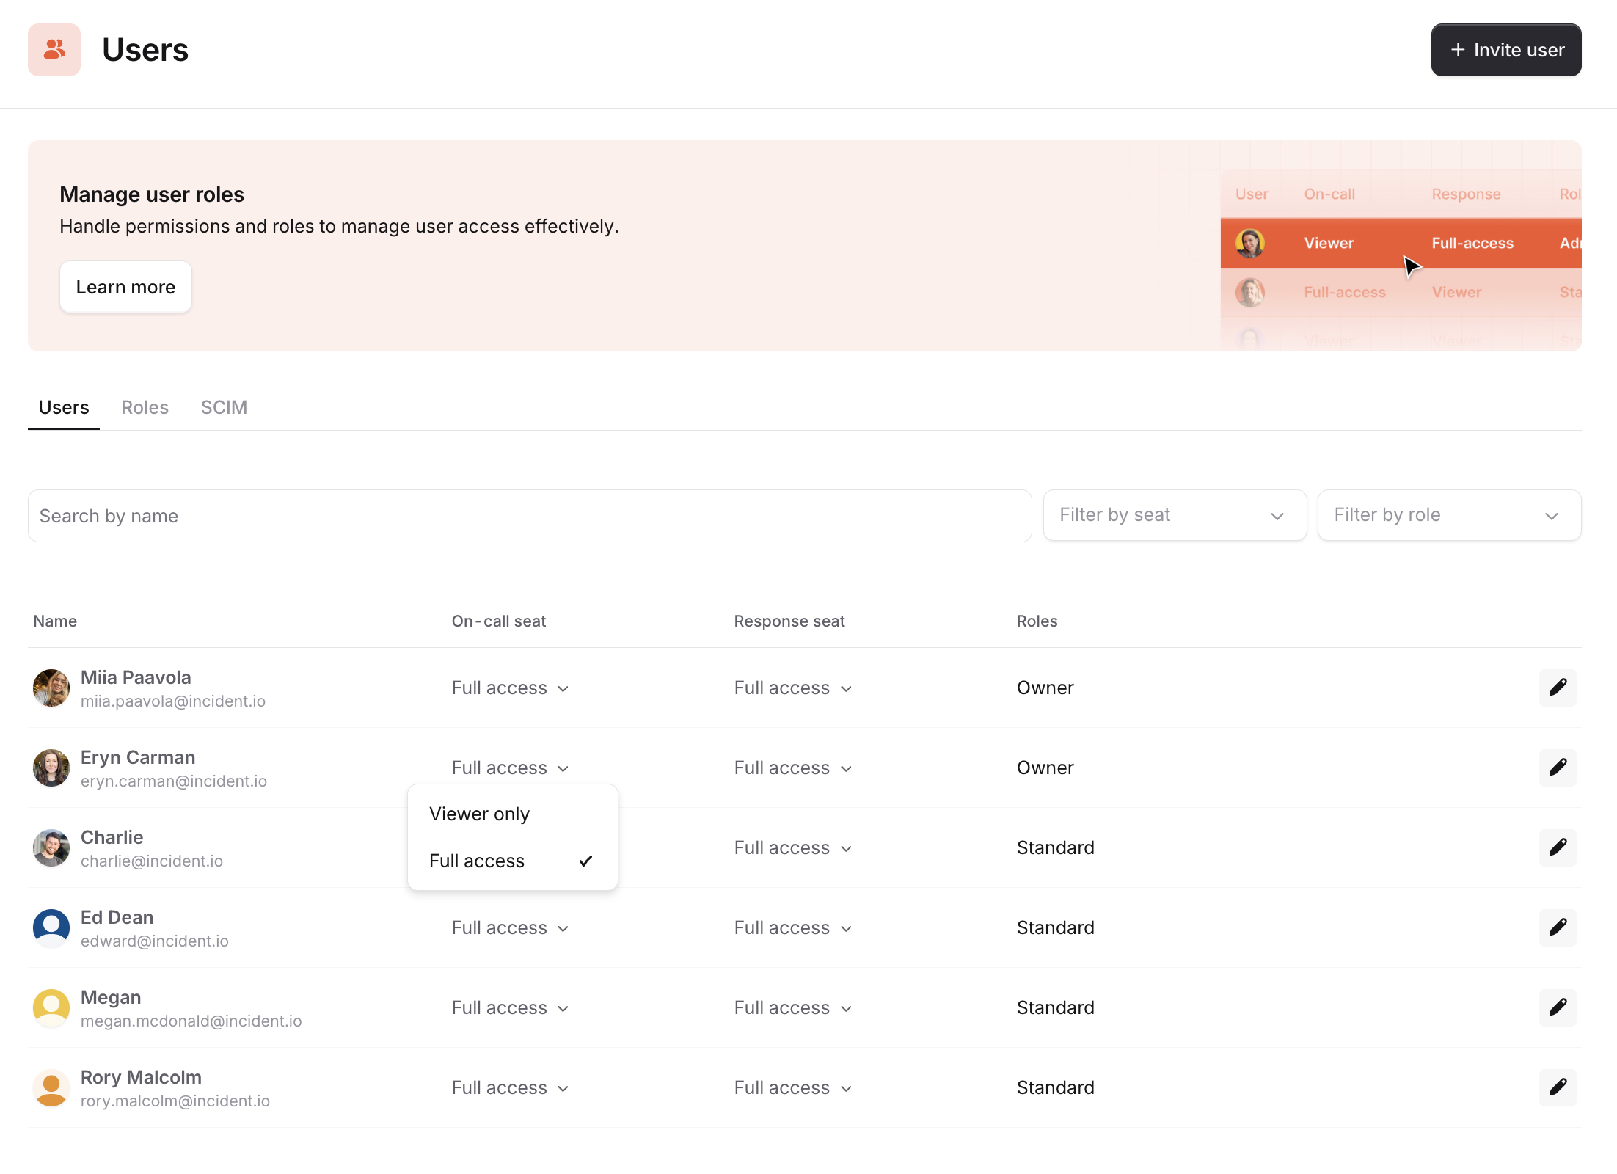Open the SCIM tab
Screen dimensions: 1617x1174
click(x=224, y=407)
